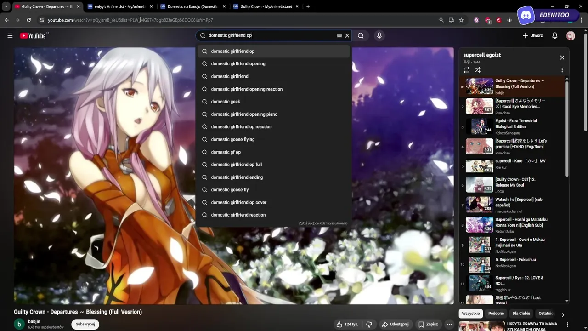Choose suggestion 'domestic geek'
Screen dimensions: 588x331
point(273,102)
